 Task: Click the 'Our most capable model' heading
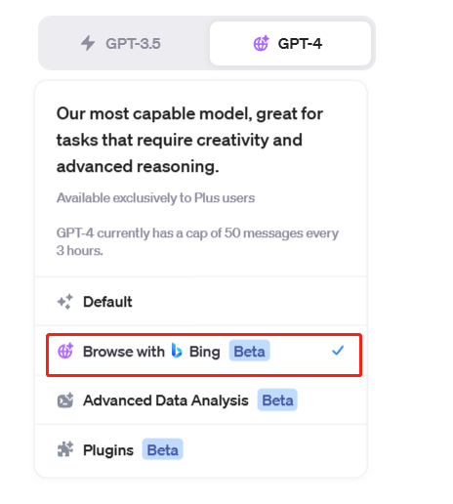189,140
